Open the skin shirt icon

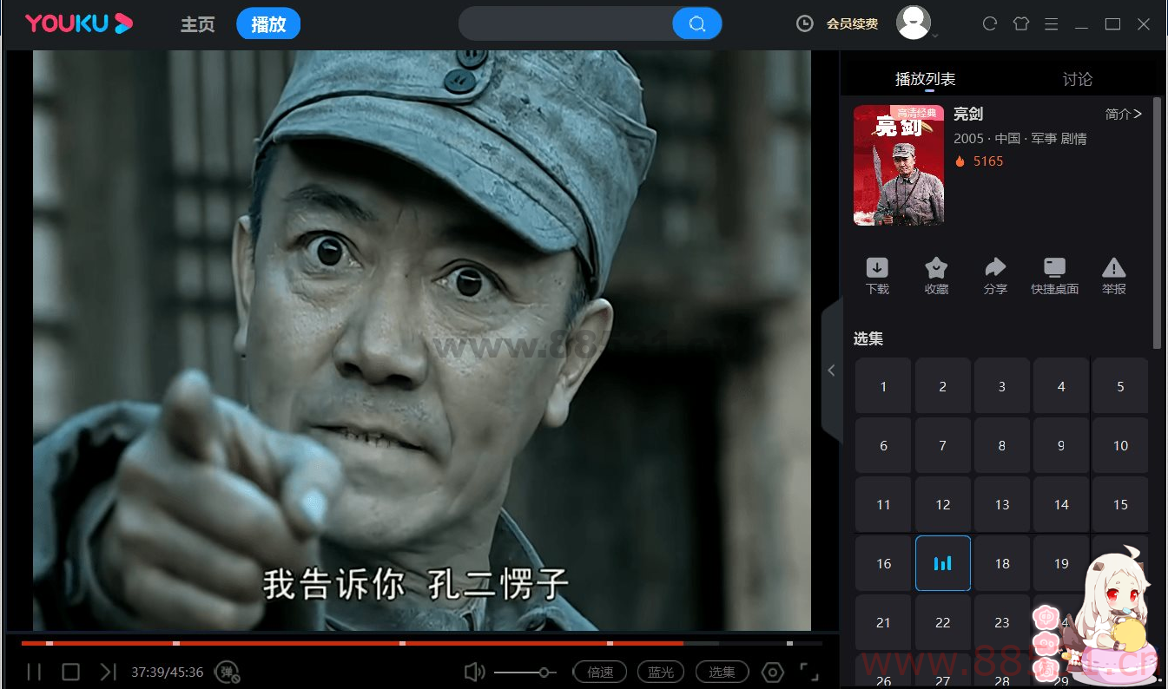1021,23
